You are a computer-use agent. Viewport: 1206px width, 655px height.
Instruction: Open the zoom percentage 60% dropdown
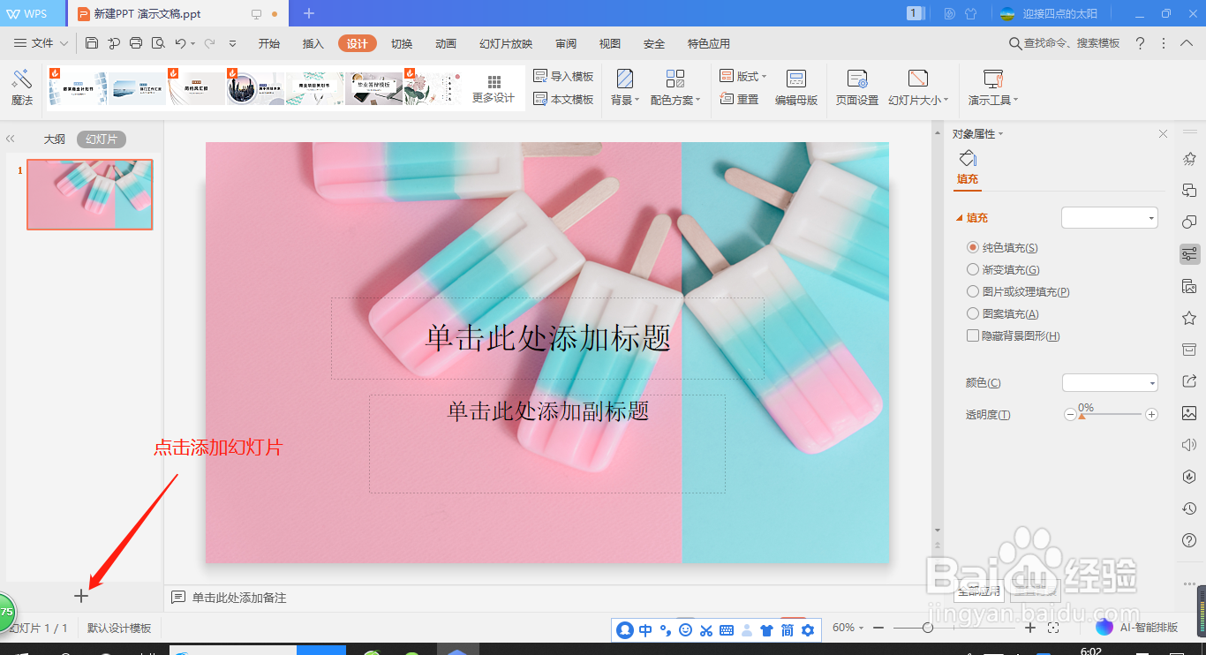point(848,628)
